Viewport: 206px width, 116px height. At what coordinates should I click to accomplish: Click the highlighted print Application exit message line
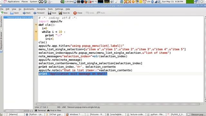tap(73, 74)
